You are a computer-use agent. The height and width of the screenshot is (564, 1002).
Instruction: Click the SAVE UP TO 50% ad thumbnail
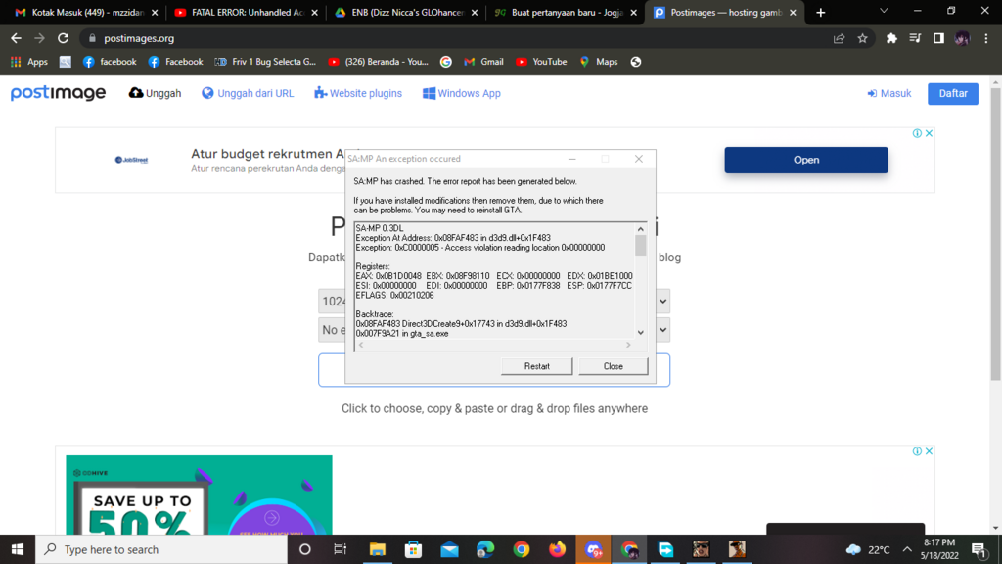pos(199,494)
